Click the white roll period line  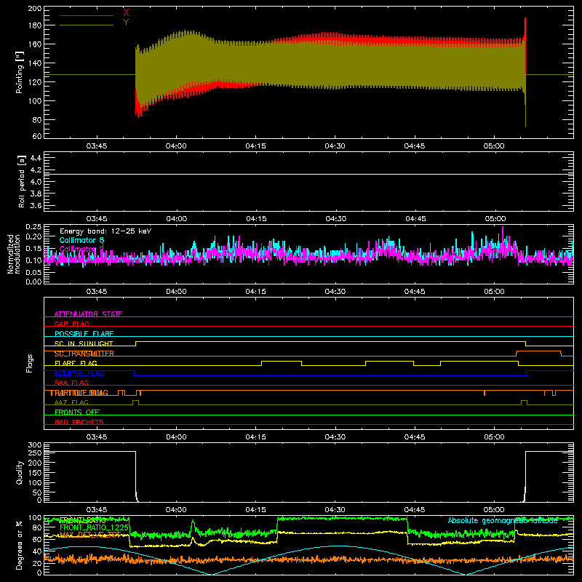pyautogui.click(x=308, y=174)
